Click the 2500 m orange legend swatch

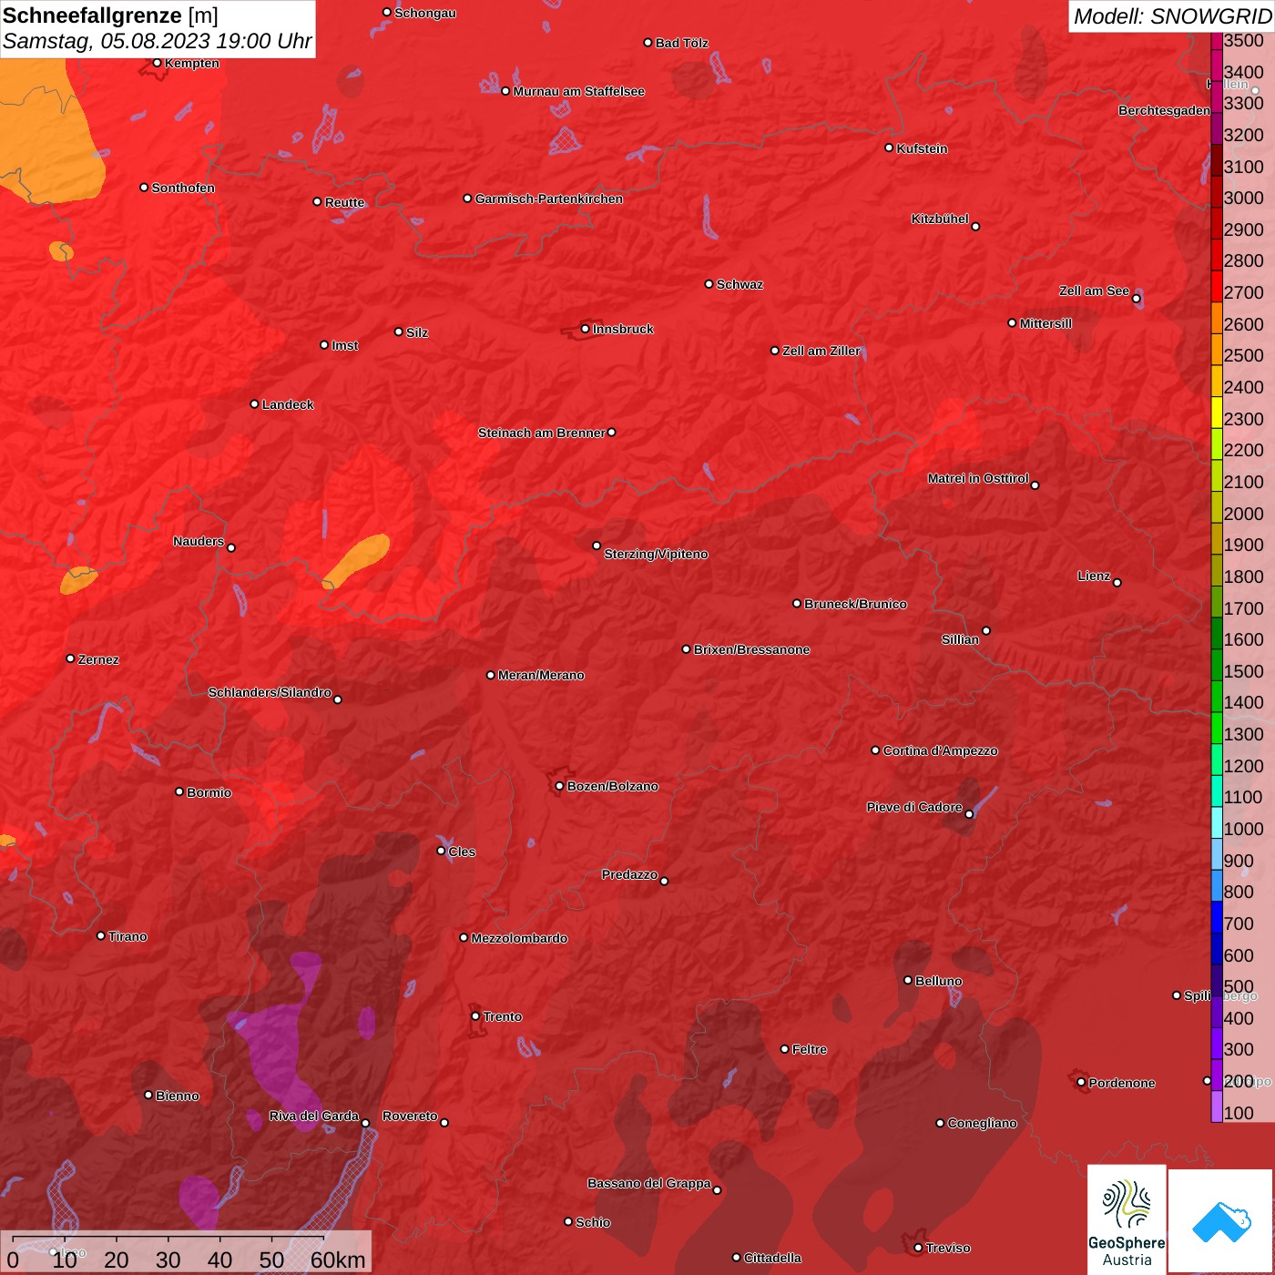tap(1217, 350)
